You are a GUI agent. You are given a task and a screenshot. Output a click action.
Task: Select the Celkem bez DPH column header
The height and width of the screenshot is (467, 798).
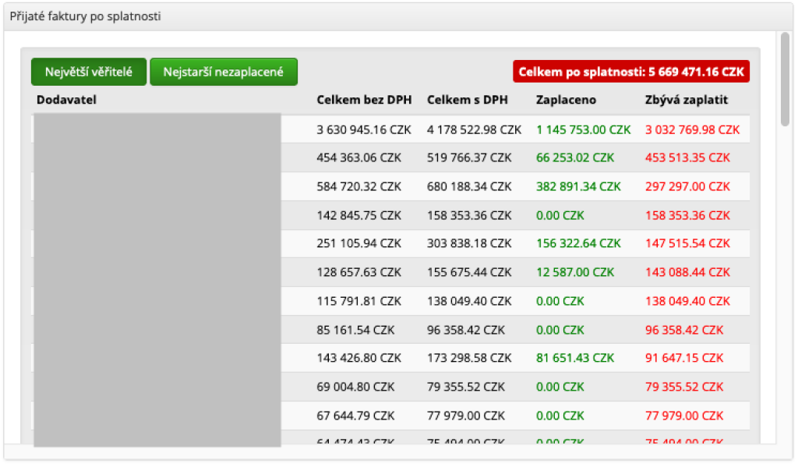(366, 100)
